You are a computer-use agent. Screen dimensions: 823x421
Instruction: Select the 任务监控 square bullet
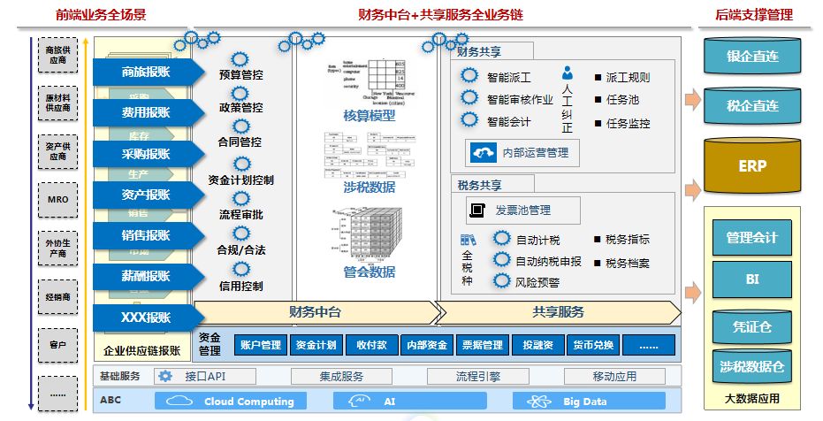tap(598, 124)
